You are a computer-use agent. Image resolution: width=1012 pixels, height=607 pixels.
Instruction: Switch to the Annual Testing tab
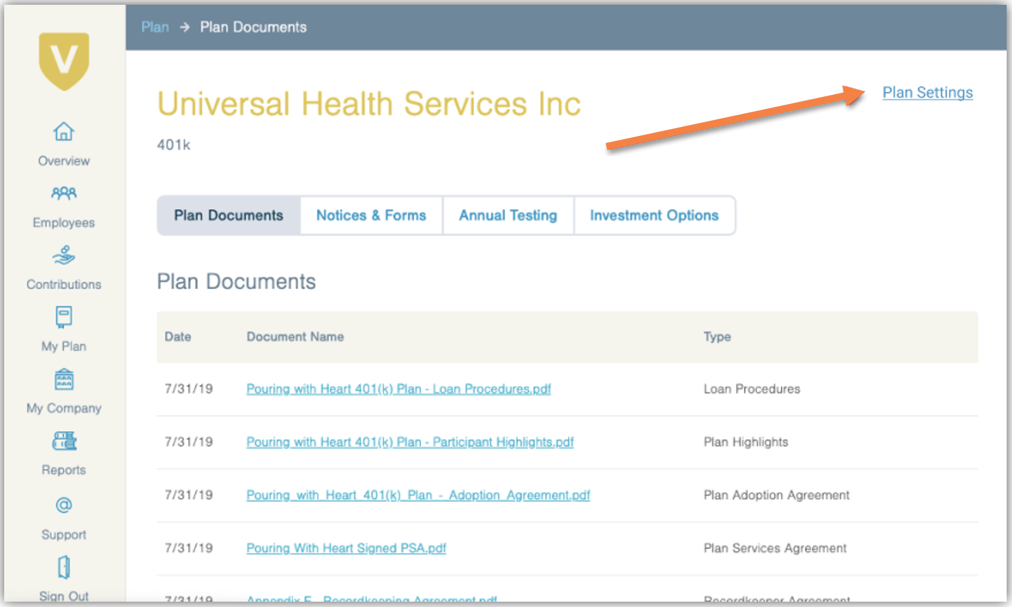[x=508, y=216]
